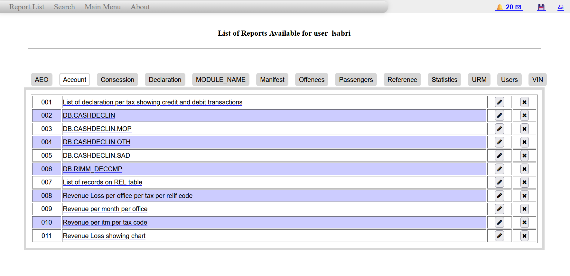
Task: Click the printer icon in top bar
Action: [560, 7]
